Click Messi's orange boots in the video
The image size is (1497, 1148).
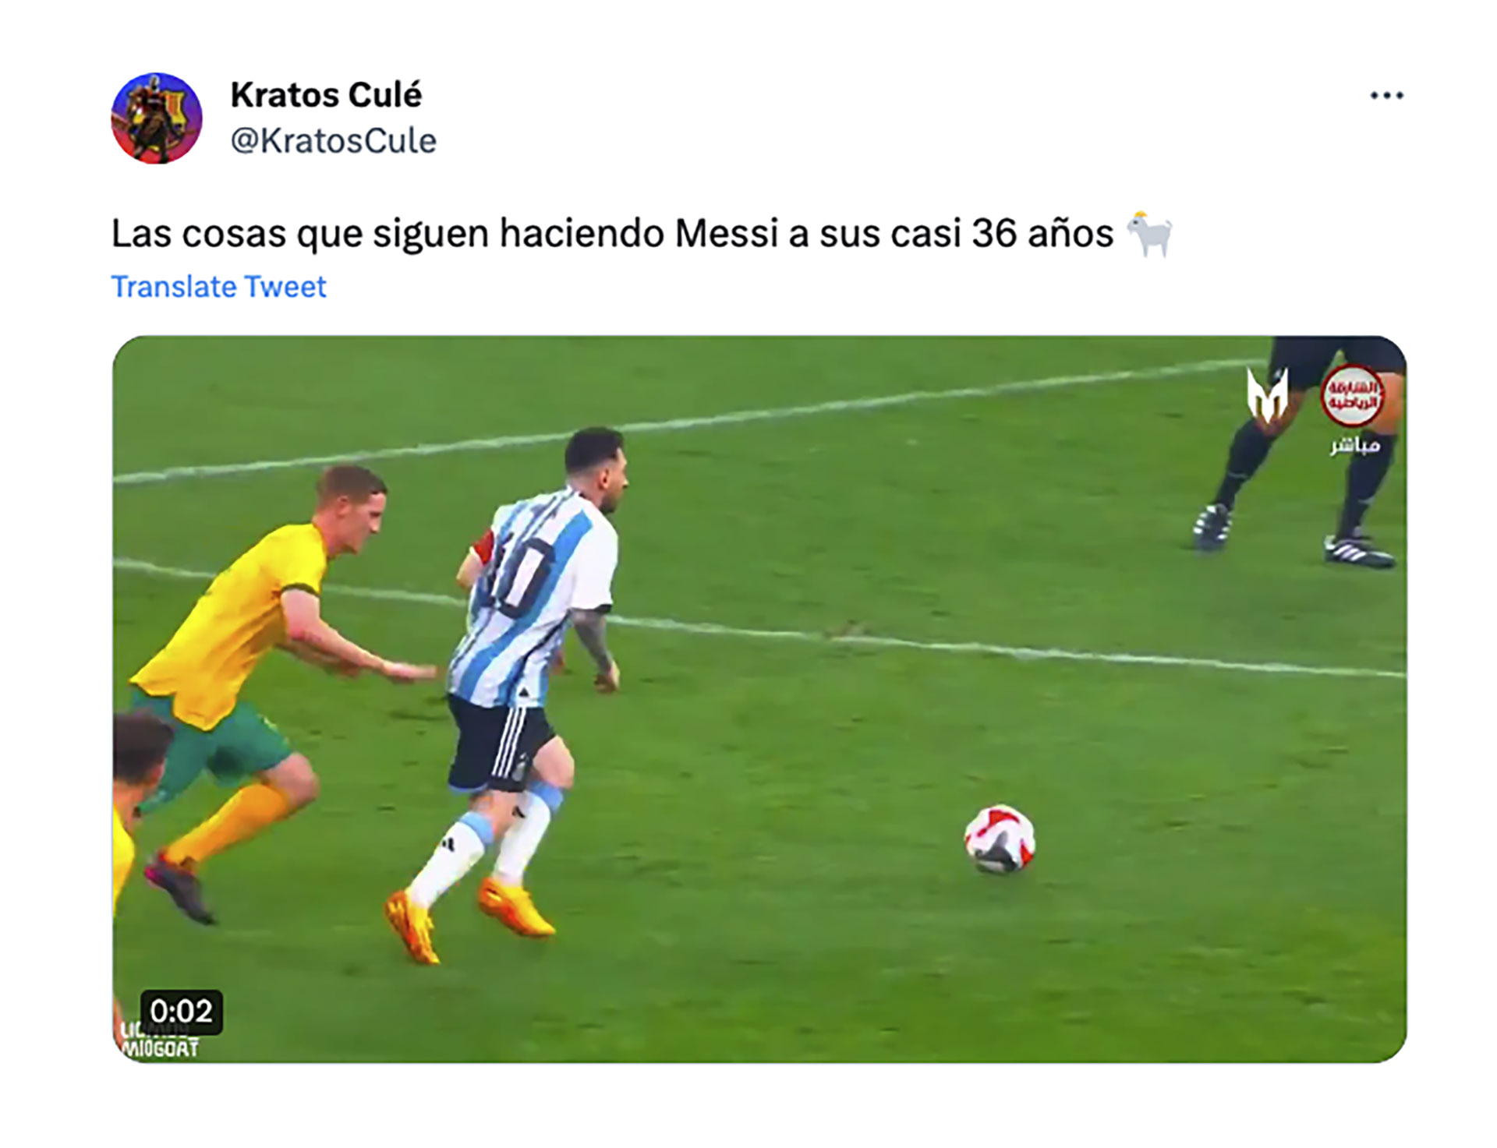pyautogui.click(x=468, y=918)
